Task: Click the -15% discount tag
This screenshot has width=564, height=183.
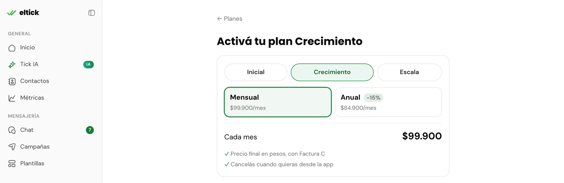Action: tap(373, 98)
